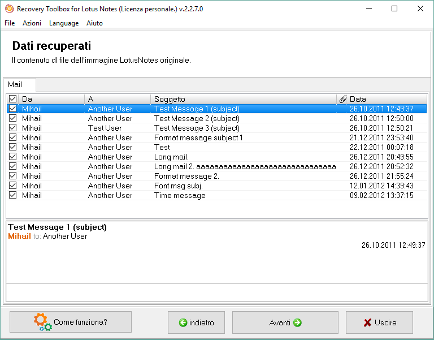
Task: Click the Recovery Toolbox app icon in title bar
Action: [10, 9]
